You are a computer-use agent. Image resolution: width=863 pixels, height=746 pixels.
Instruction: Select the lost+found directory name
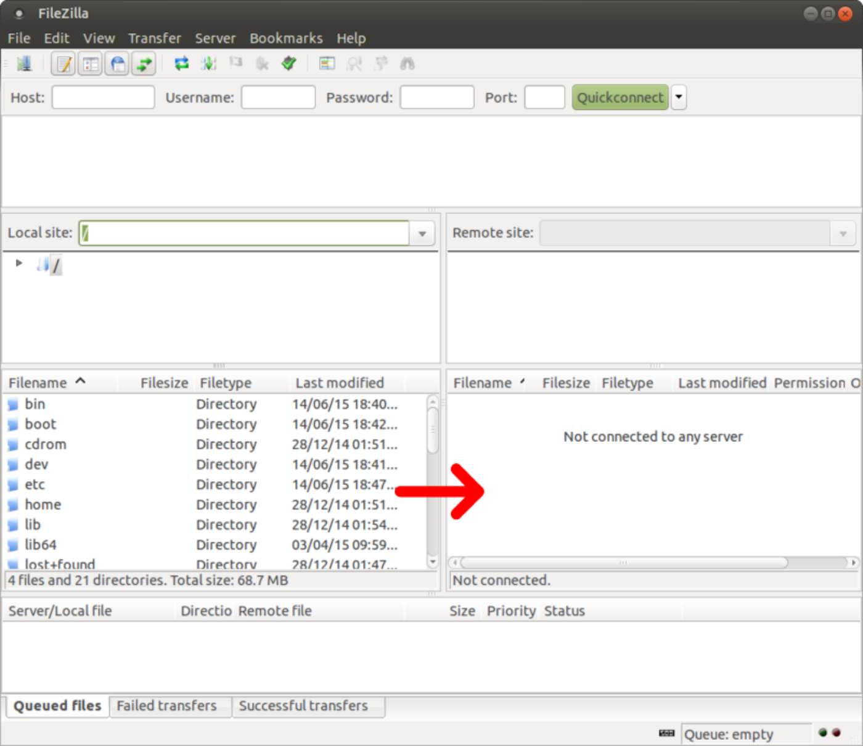pos(60,564)
